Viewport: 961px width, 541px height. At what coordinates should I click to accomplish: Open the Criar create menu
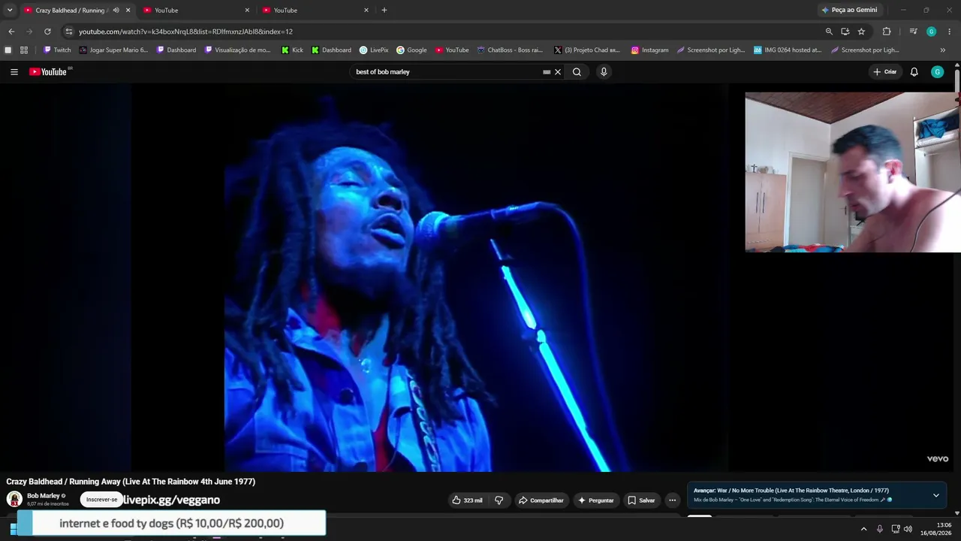click(x=885, y=72)
